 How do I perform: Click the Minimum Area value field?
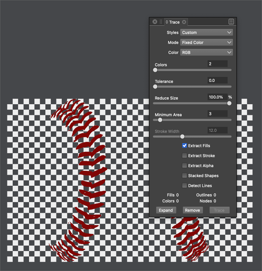coord(217,114)
